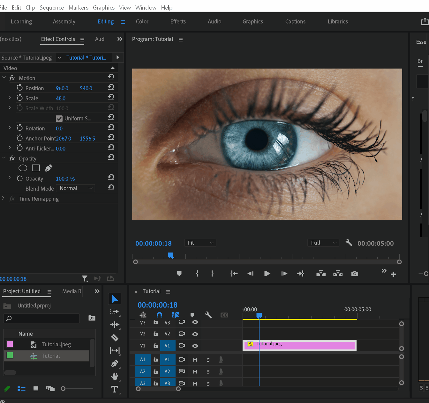The width and height of the screenshot is (429, 403).
Task: Select the Razor tool
Action: [x=115, y=338]
